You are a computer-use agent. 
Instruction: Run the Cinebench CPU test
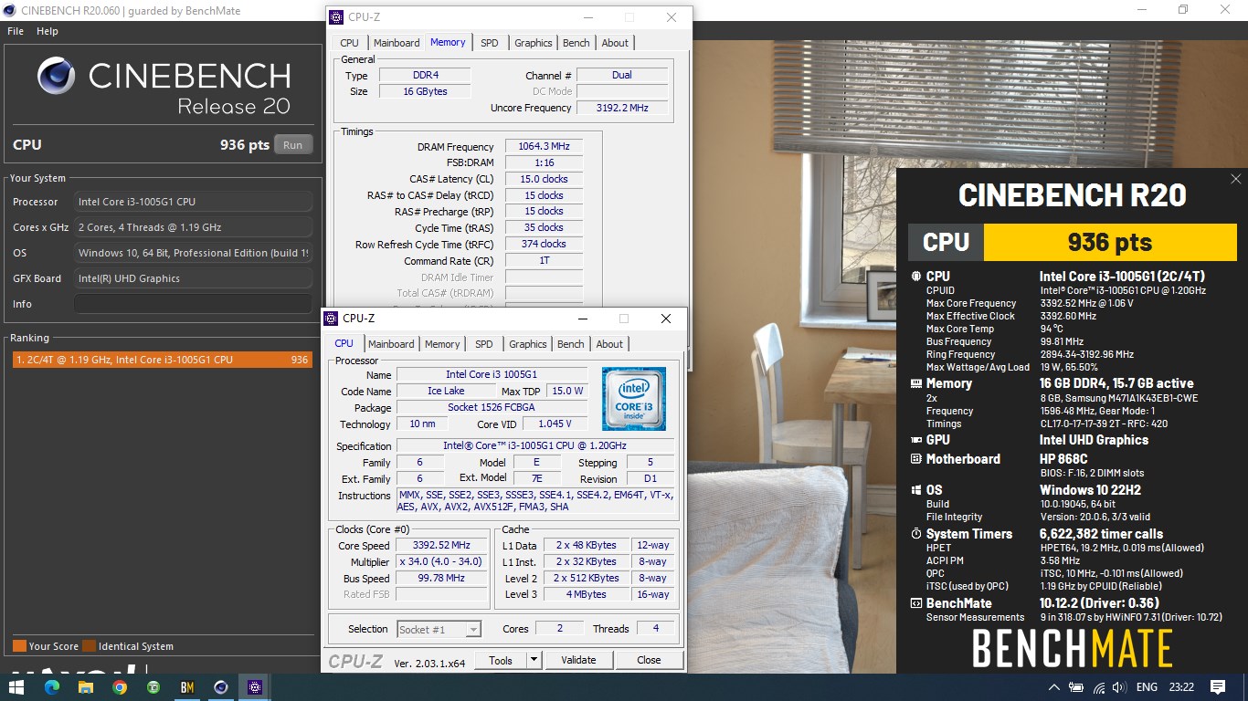pyautogui.click(x=292, y=144)
